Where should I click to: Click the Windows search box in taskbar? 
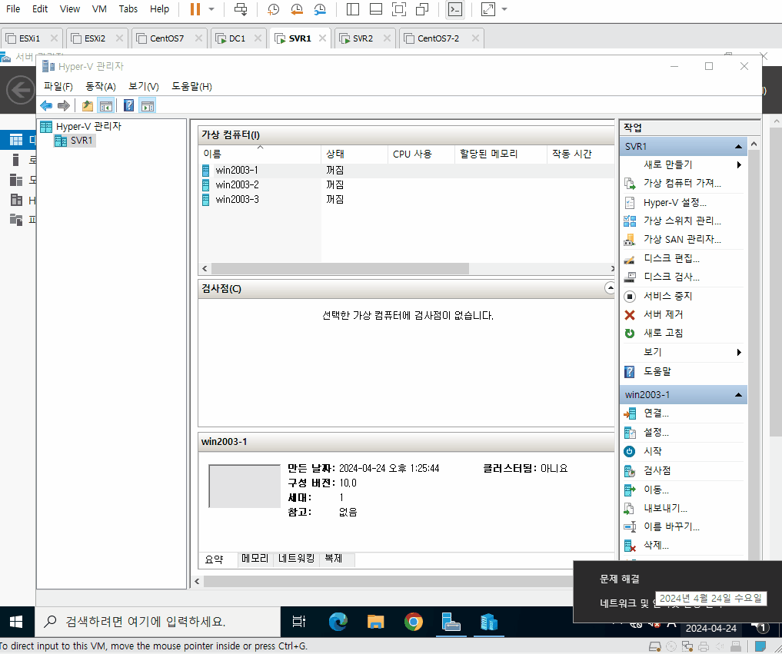158,622
